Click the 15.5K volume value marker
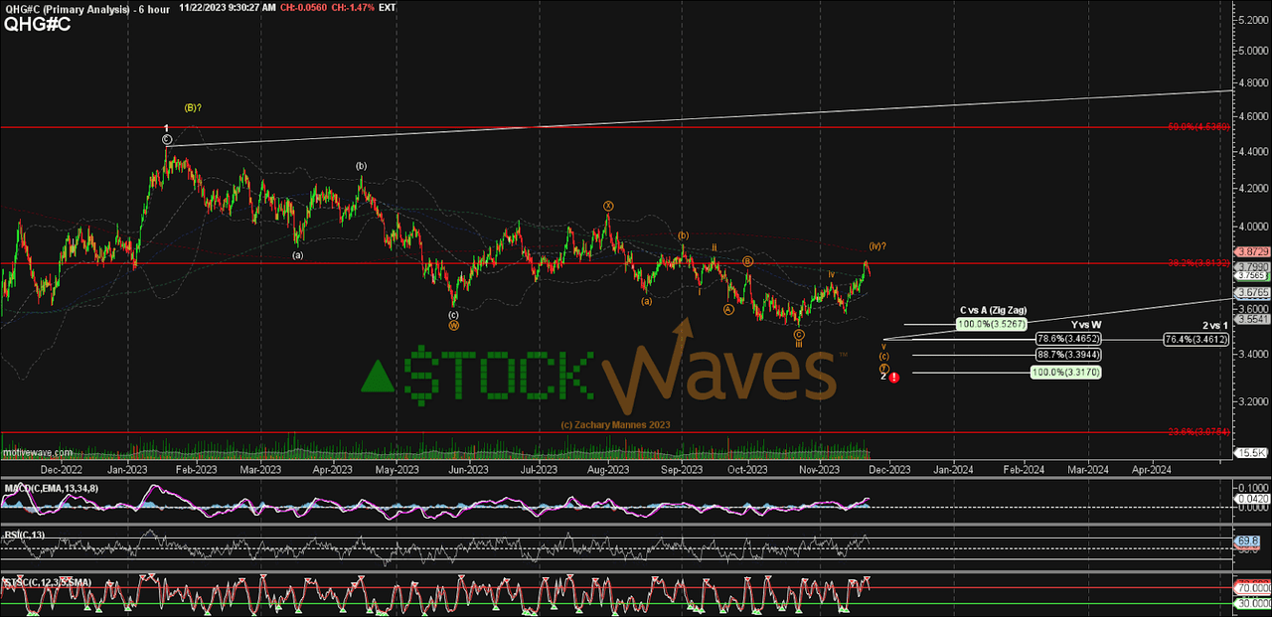1272x617 pixels. click(x=1248, y=452)
